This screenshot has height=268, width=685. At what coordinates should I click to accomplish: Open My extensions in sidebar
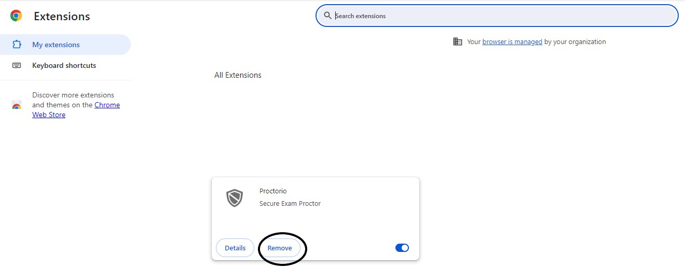click(x=65, y=45)
